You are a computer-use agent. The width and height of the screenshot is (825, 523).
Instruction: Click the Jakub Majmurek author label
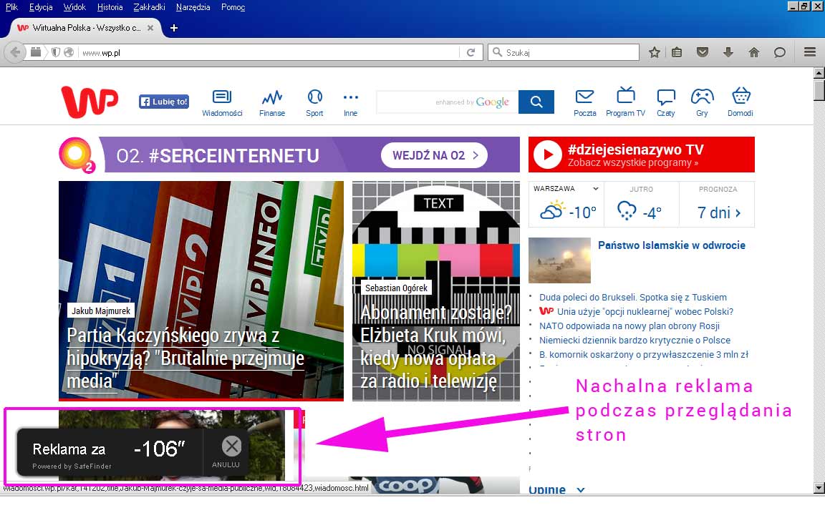(101, 311)
